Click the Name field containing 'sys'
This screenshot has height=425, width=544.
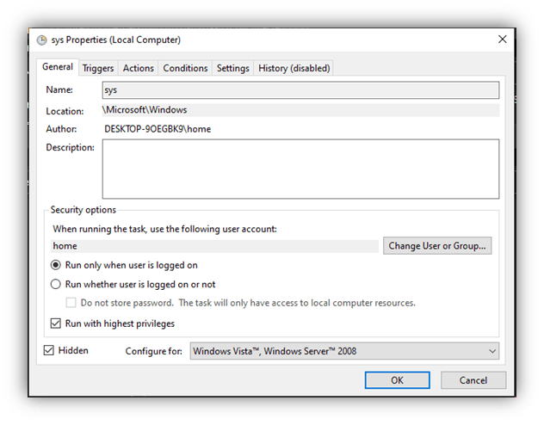point(300,89)
